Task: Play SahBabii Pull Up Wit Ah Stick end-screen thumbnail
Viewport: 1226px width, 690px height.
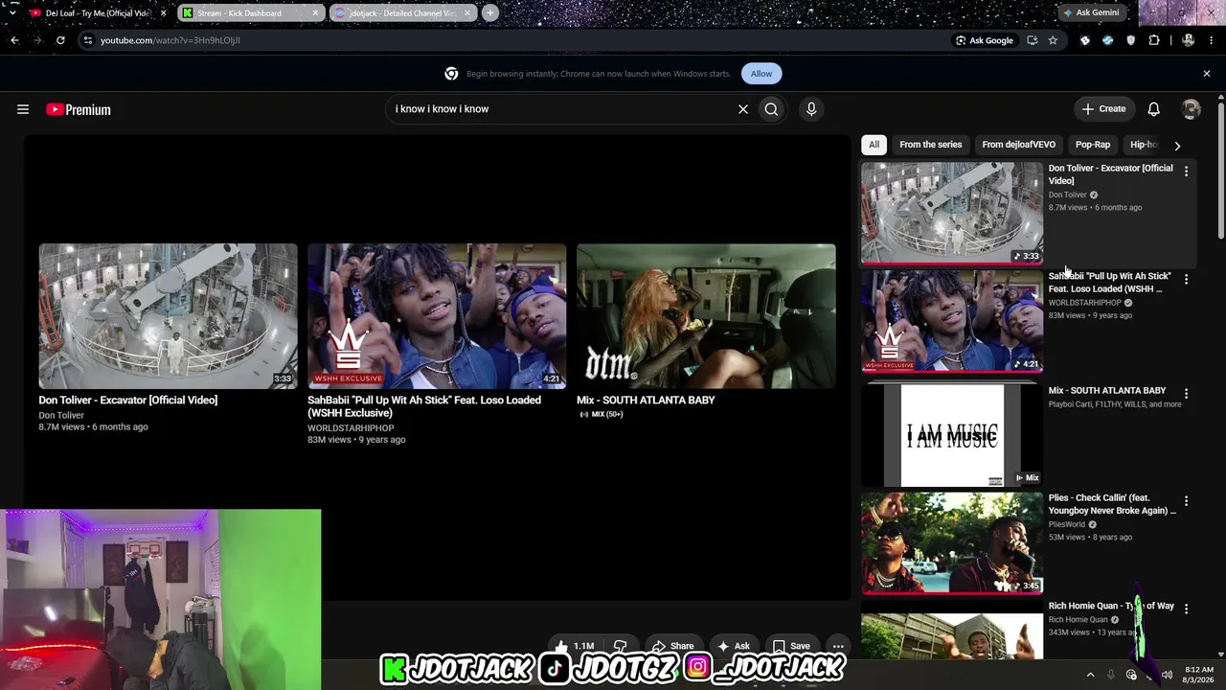Action: [437, 316]
